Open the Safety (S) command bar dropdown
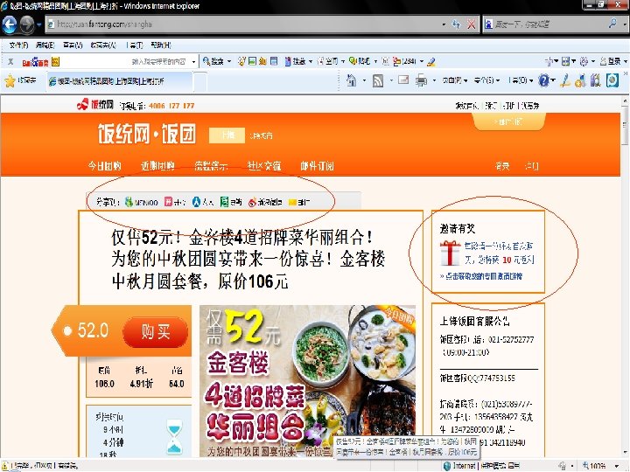The height and width of the screenshot is (472, 630). tap(486, 80)
